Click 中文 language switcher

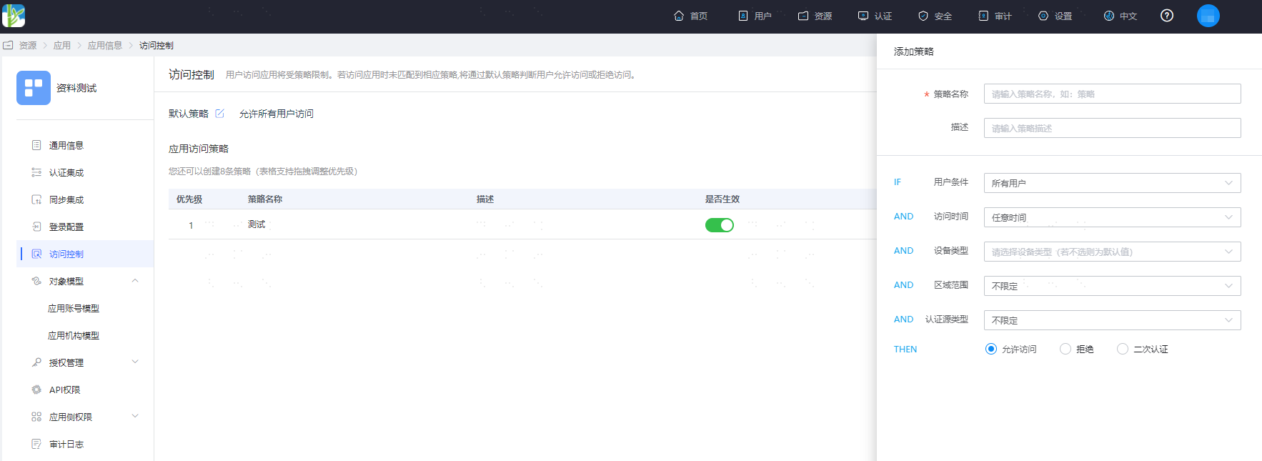pyautogui.click(x=1121, y=16)
